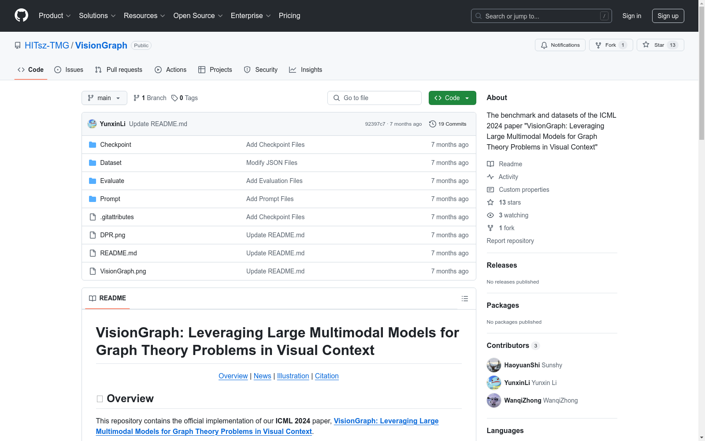705x441 pixels.
Task: Open the Contributors section heading link
Action: pyautogui.click(x=513, y=345)
